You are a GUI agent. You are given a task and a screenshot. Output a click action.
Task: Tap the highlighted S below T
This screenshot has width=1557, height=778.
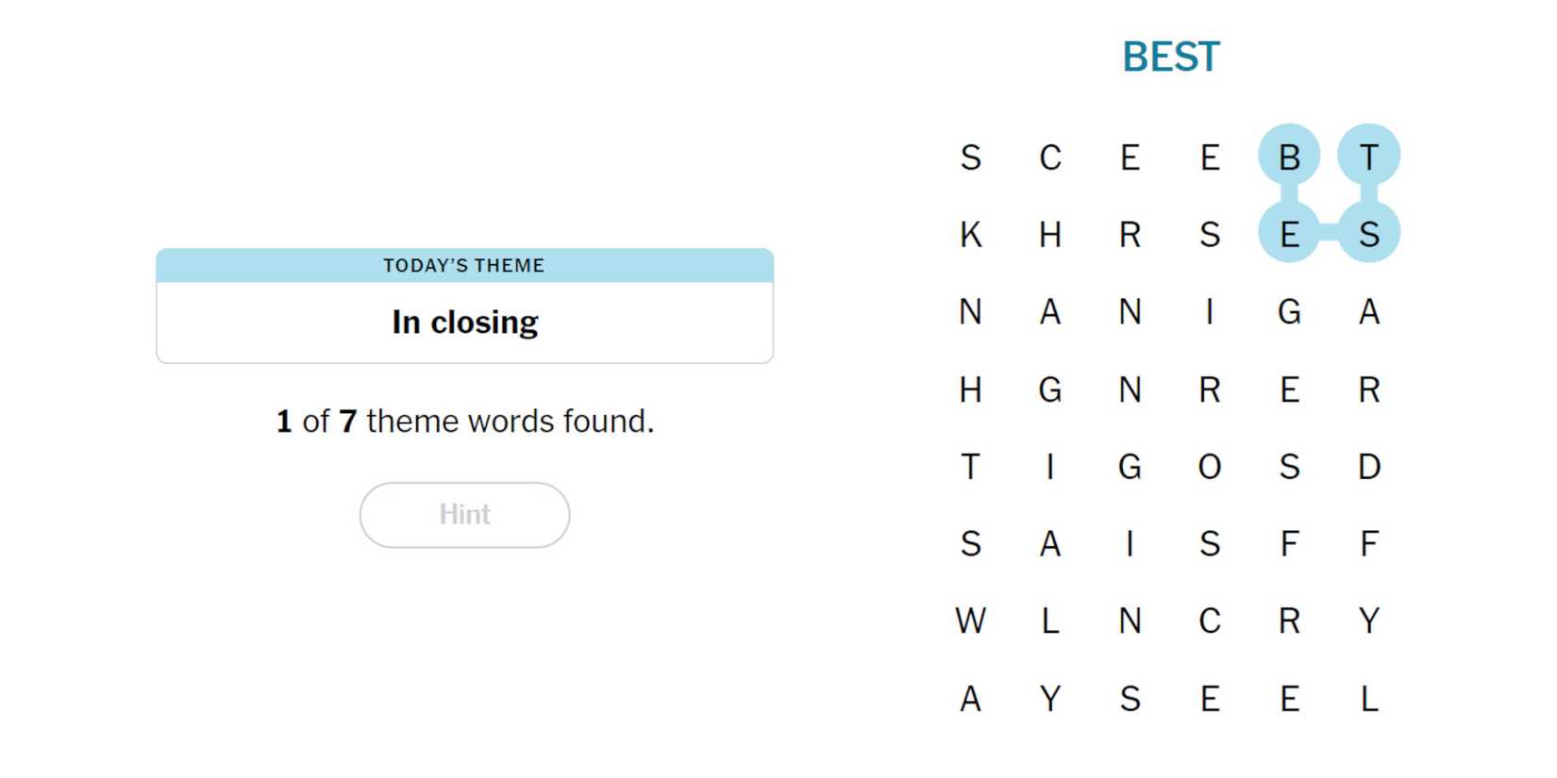1368,234
